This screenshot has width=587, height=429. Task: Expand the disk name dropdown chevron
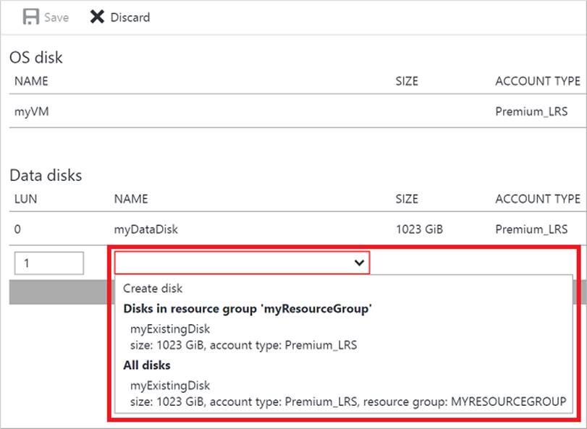(x=358, y=263)
